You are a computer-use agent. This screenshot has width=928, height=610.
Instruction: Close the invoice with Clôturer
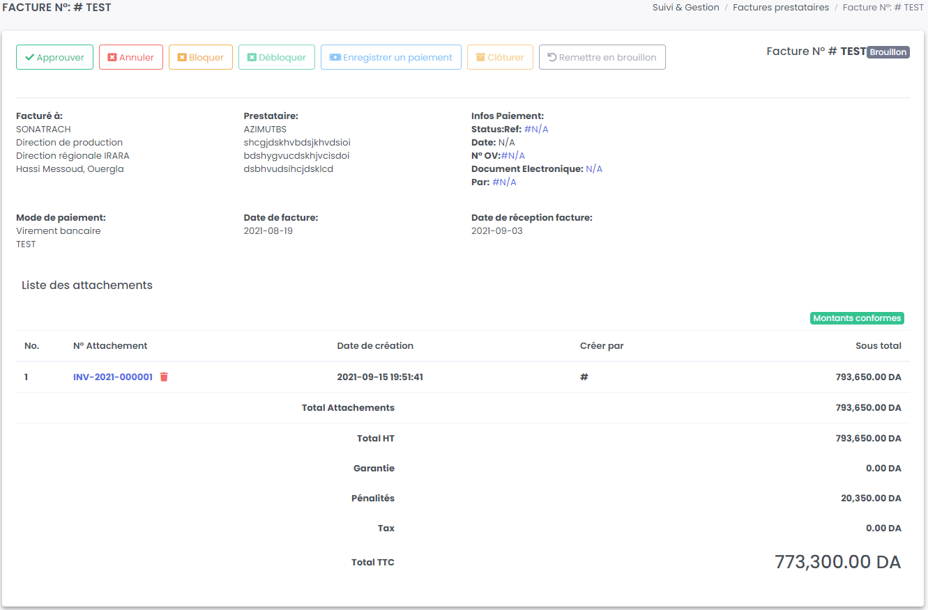[x=500, y=57]
